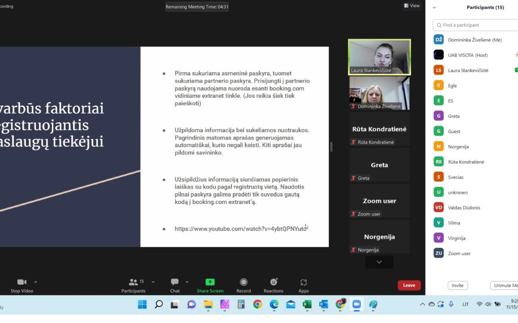Open the Reactions menu
518x323 pixels.
click(x=274, y=282)
